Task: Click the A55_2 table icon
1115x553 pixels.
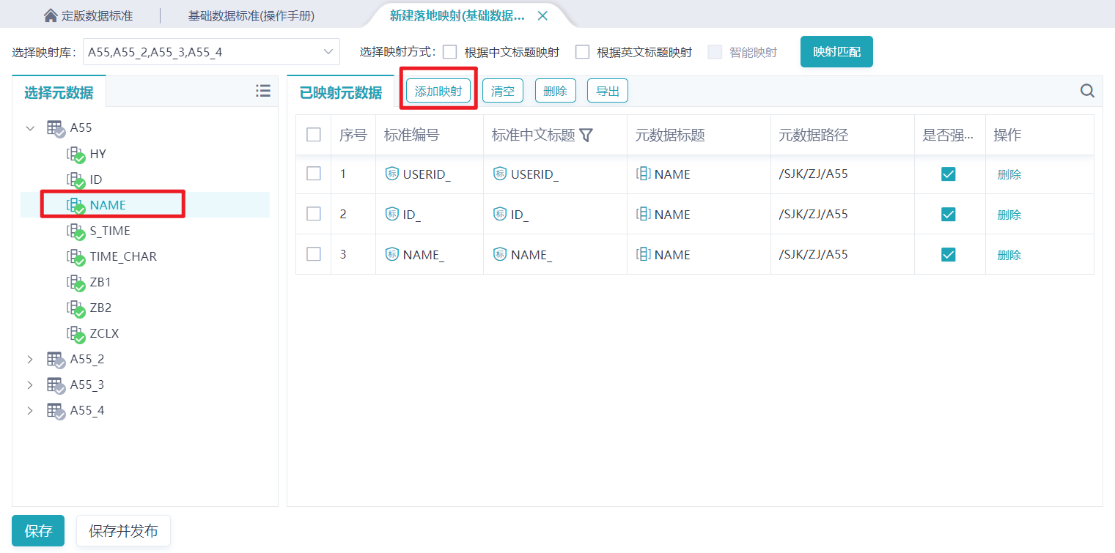Action: [x=56, y=359]
